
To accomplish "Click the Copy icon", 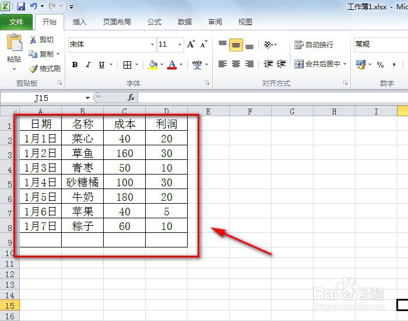I will pyautogui.click(x=33, y=54).
